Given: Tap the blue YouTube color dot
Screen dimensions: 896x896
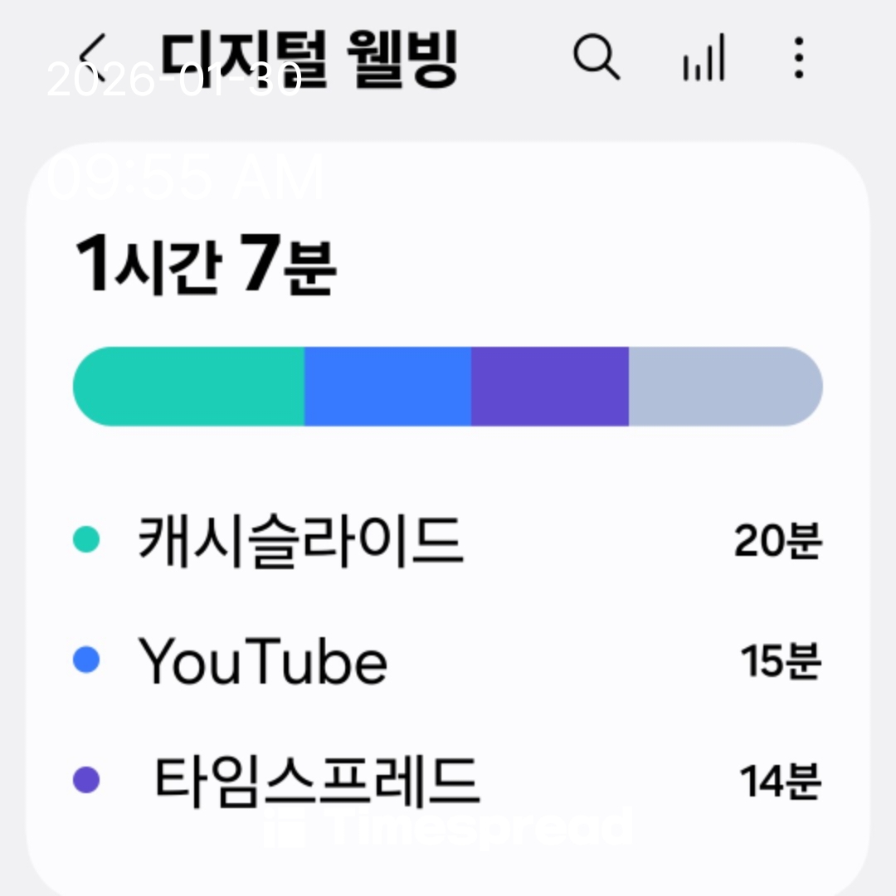Looking at the screenshot, I should pos(86,660).
